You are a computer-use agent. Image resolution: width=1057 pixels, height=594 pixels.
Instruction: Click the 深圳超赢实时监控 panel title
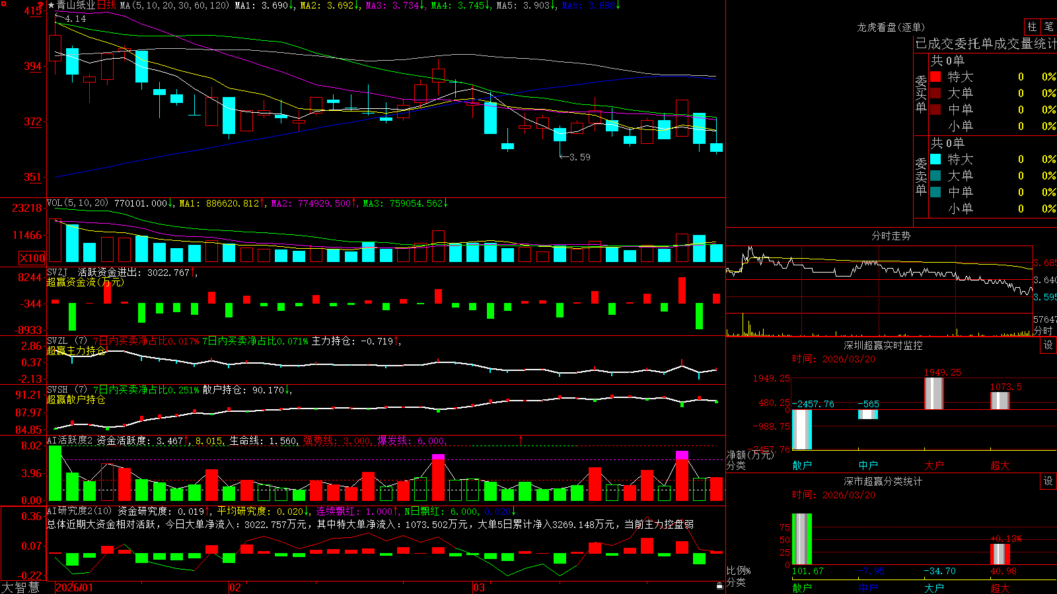883,345
